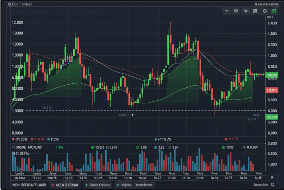Click the 1? MOME MOTUNS panel label
The width and height of the screenshot is (284, 190).
tap(27, 147)
